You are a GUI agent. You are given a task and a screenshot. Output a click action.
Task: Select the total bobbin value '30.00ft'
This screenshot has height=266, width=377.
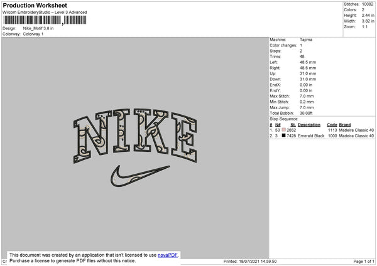[x=306, y=113]
